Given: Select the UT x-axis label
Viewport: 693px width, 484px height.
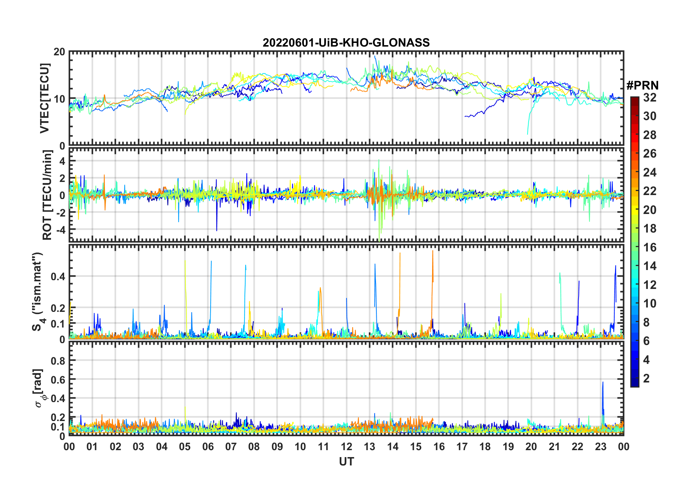Looking at the screenshot, I should pos(346,462).
